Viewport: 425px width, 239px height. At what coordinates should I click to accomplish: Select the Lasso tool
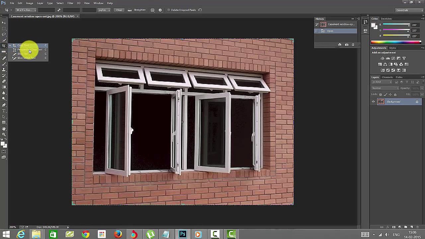click(4, 34)
